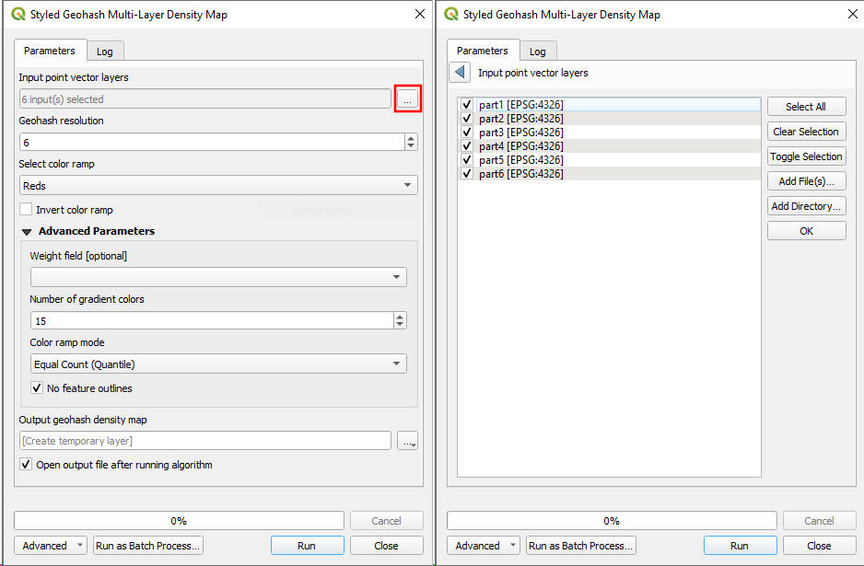
Task: Uncheck the part2 layer checkbox
Action: tap(467, 118)
